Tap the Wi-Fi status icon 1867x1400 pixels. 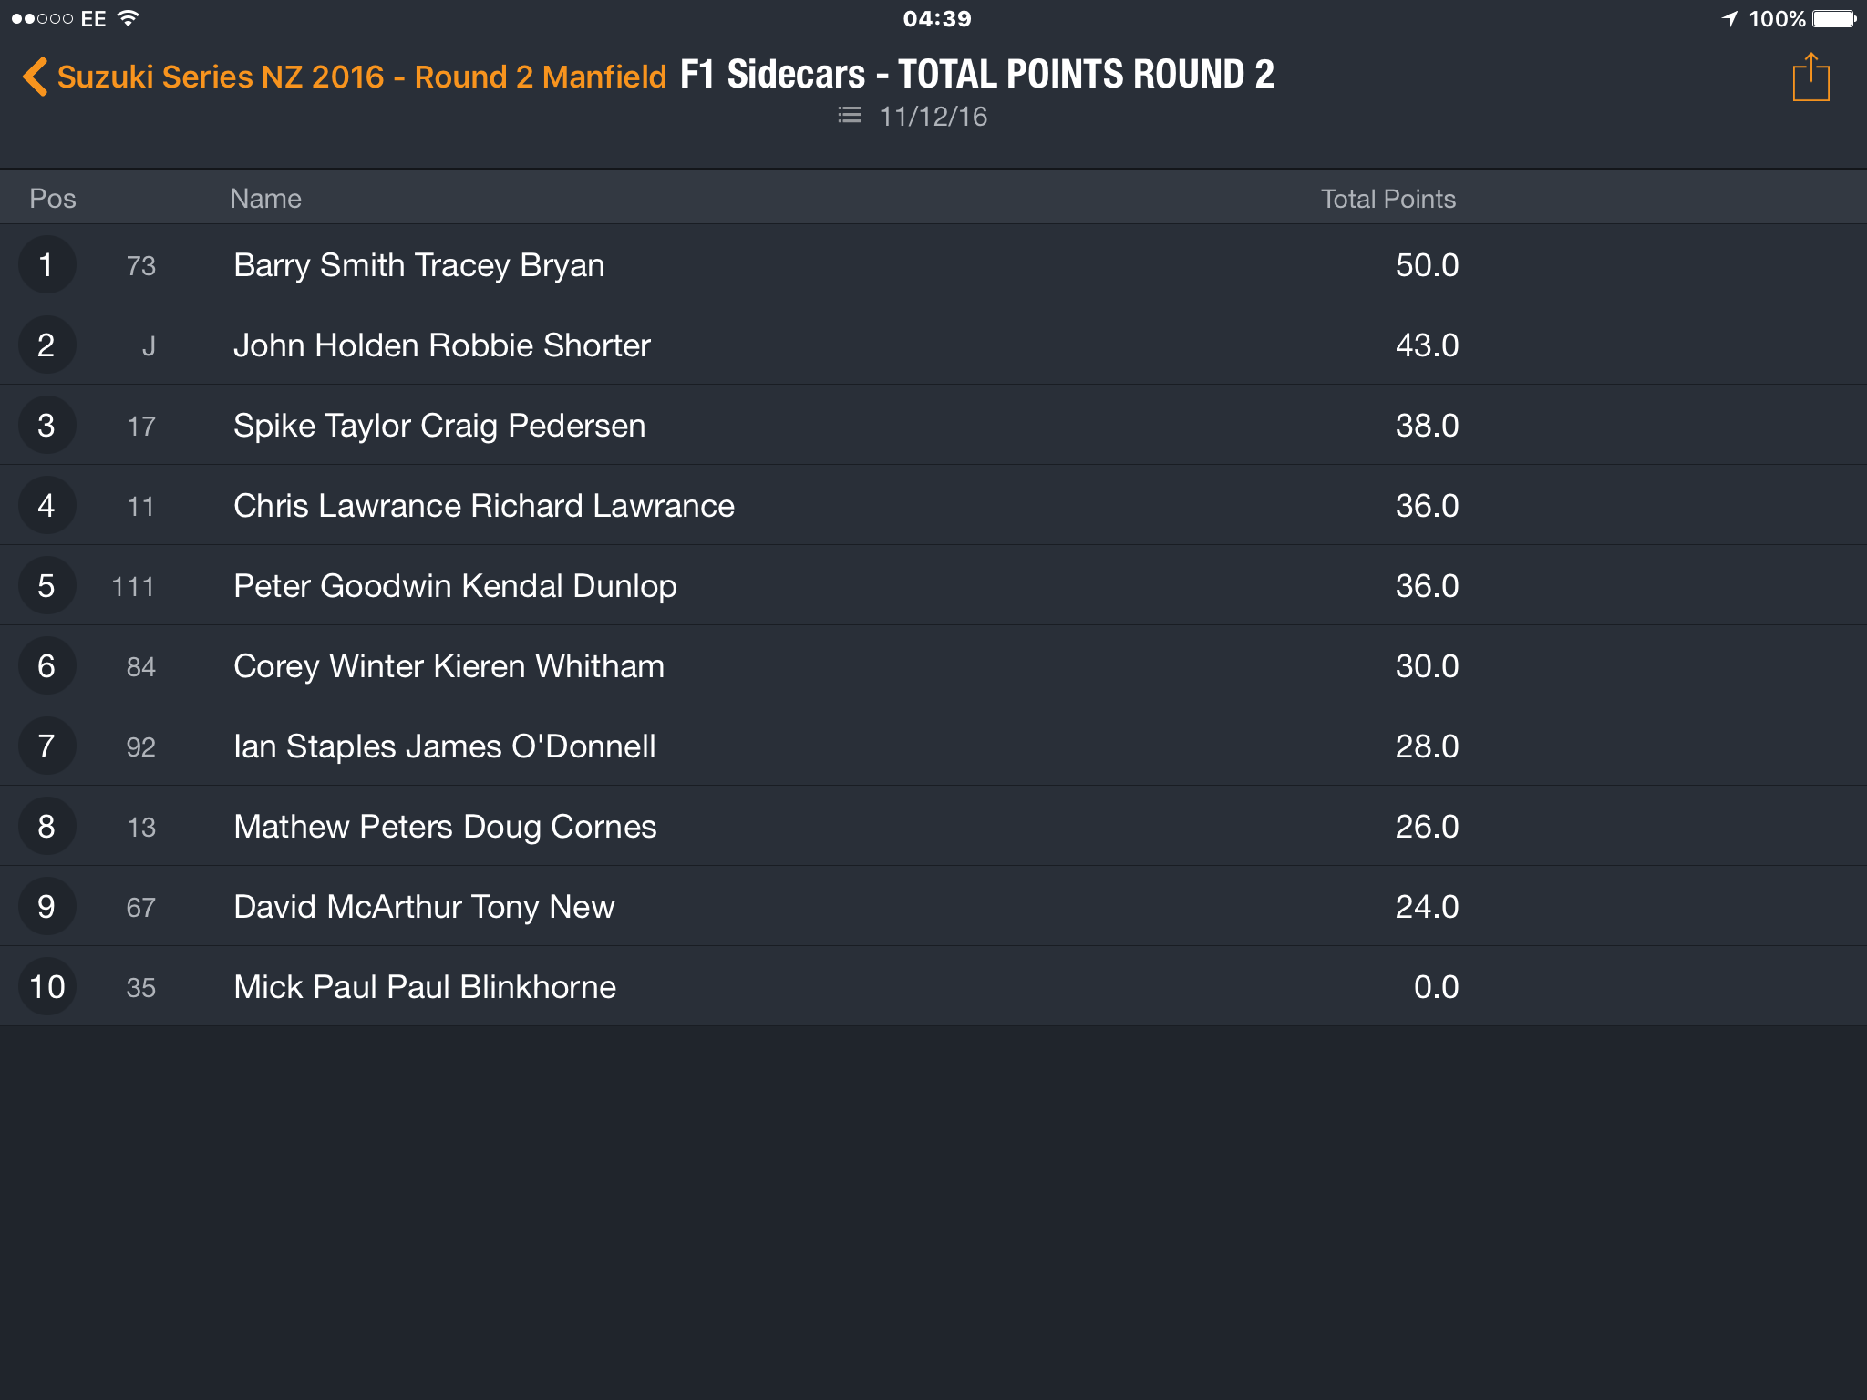coord(129,18)
